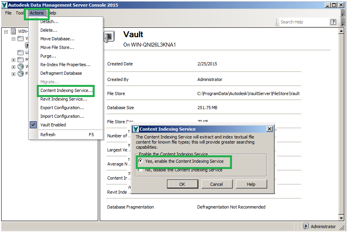Open the Actions menu

tap(37, 13)
